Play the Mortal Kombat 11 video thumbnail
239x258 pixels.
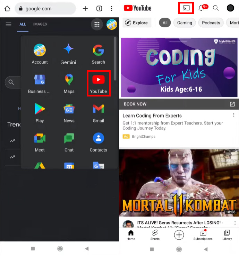click(179, 183)
